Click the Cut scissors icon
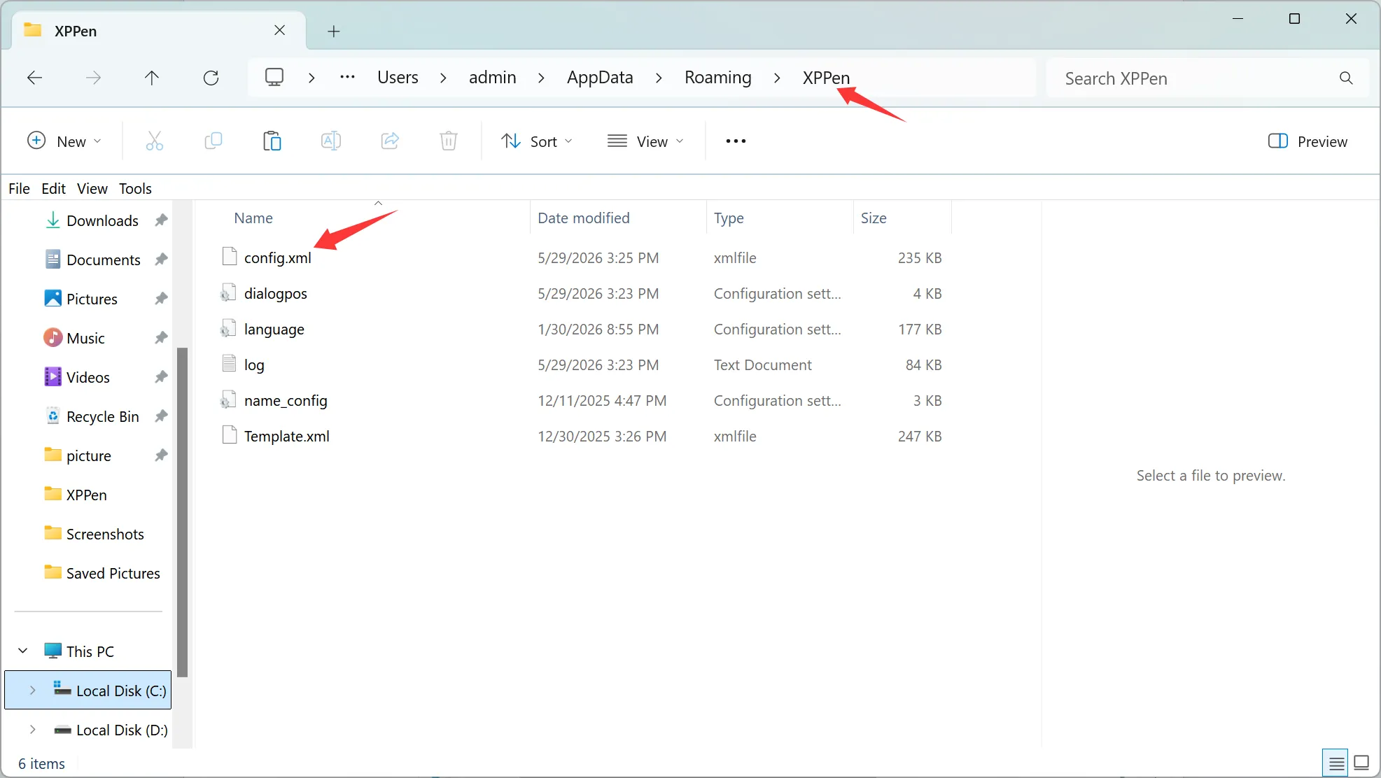Screen dimensions: 1381x778 (x=155, y=141)
